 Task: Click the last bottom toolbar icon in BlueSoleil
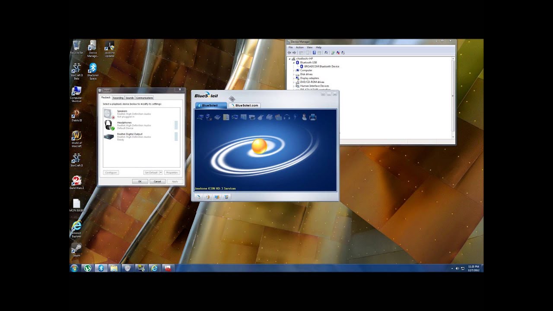pos(226,197)
